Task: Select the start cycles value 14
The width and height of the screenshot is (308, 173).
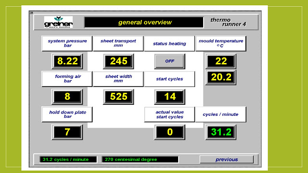Action: coord(170,97)
